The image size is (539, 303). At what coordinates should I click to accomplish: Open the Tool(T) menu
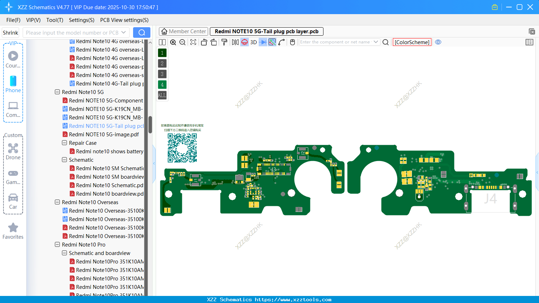coord(55,20)
